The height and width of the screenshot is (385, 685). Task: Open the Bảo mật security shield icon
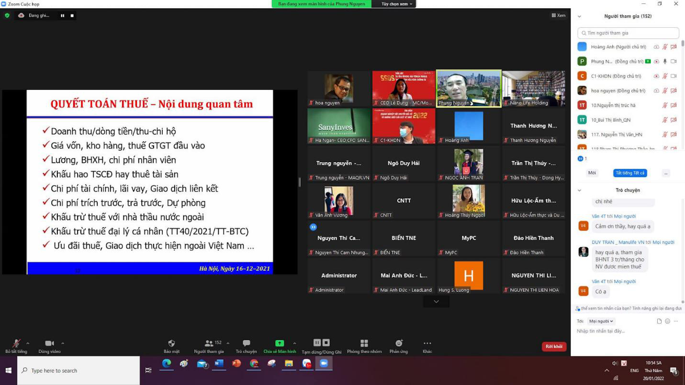click(171, 343)
